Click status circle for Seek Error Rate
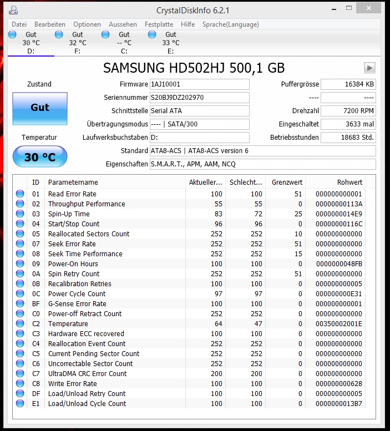The image size is (390, 431). (20, 244)
